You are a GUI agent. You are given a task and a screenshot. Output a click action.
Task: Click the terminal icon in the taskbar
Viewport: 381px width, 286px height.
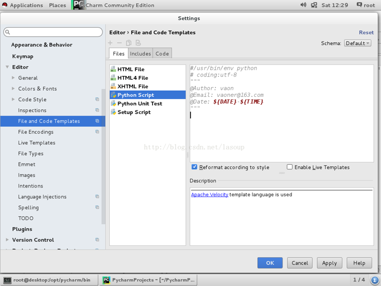[x=7, y=280]
